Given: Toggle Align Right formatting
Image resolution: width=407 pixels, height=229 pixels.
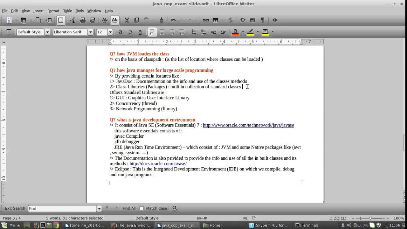Looking at the screenshot, I should pos(172,32).
